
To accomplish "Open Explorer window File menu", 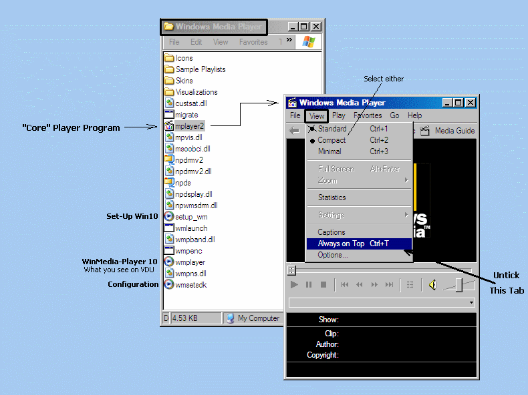I will (174, 42).
